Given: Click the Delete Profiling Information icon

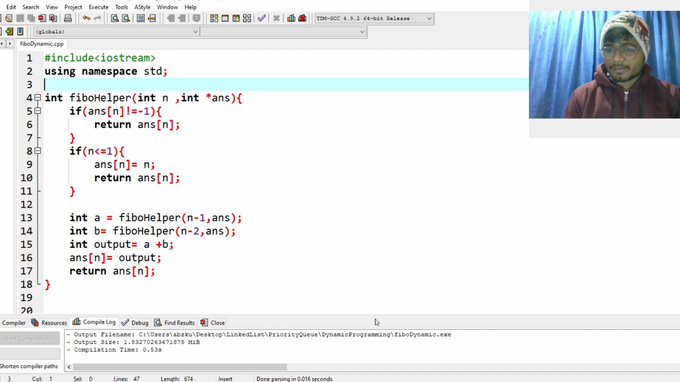Looking at the screenshot, I should (x=302, y=18).
